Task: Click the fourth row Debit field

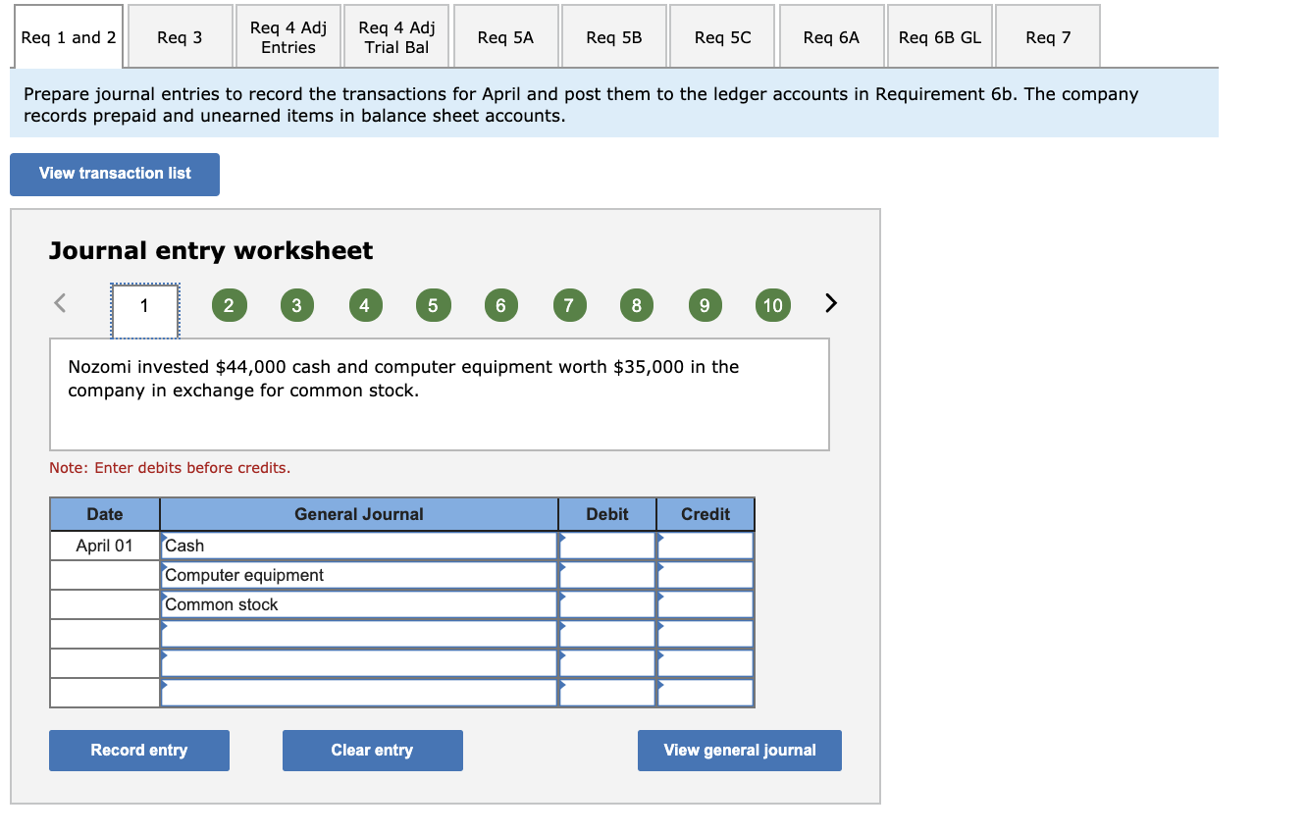Action: click(x=607, y=634)
